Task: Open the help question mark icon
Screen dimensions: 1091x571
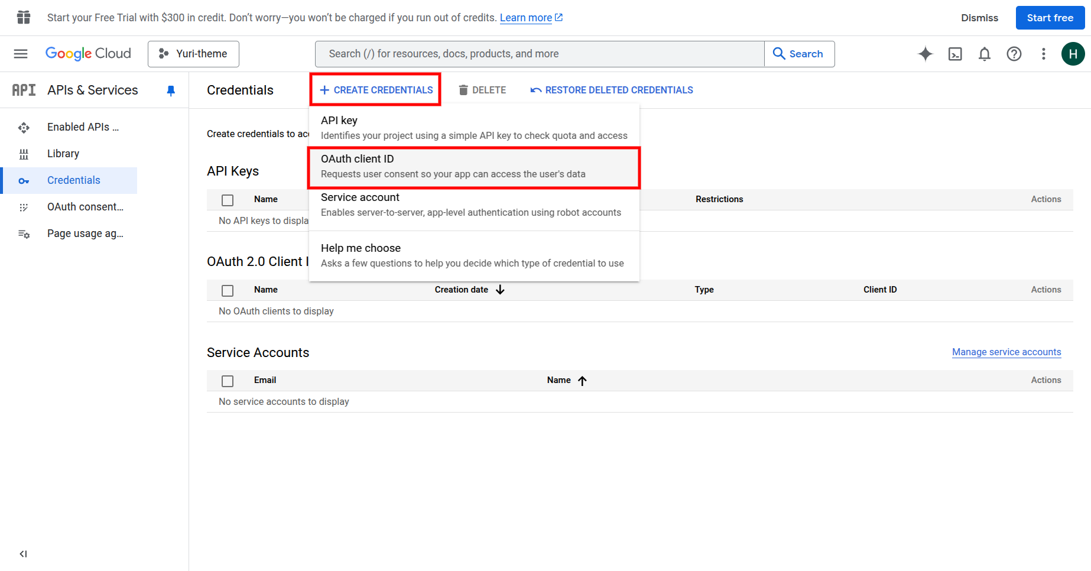Action: pos(1014,54)
